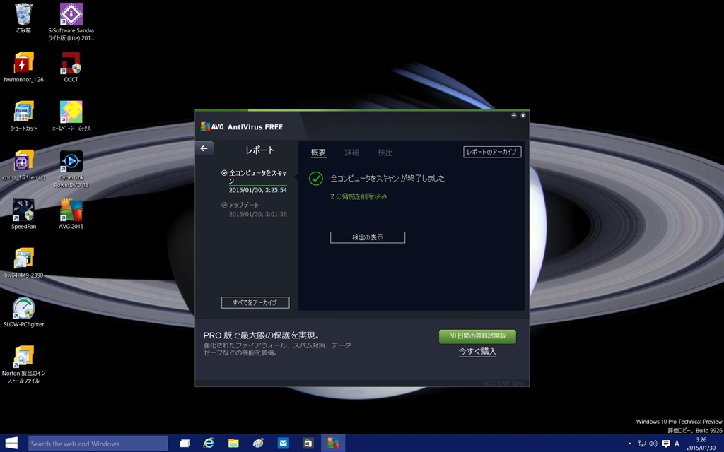Select hw64_449_2390 desktop icon

tap(23, 263)
